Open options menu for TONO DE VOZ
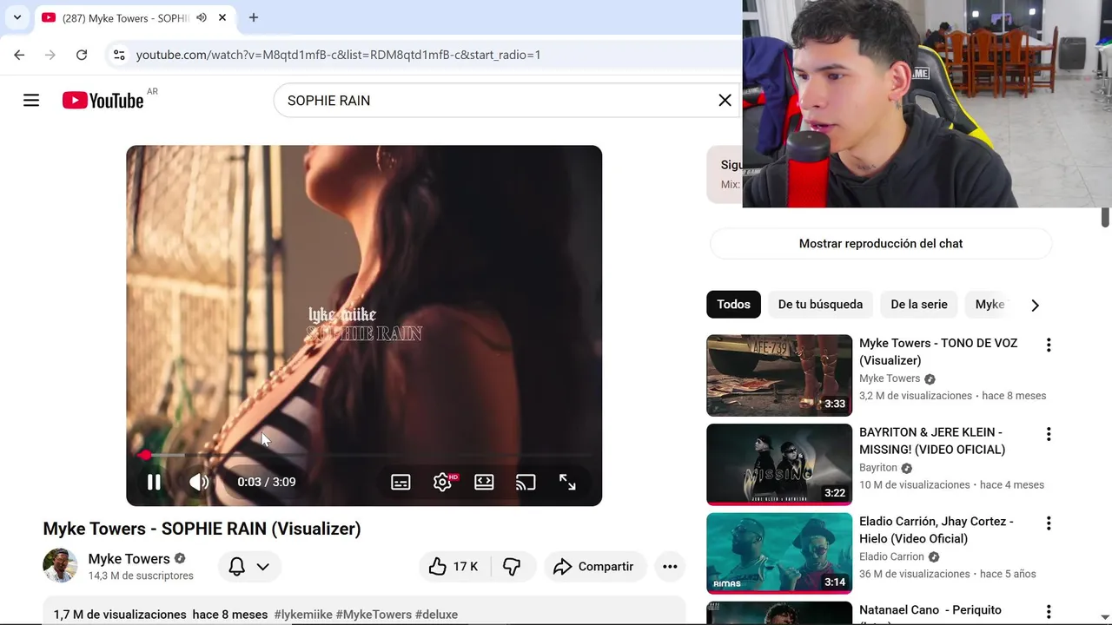This screenshot has width=1112, height=625. (x=1049, y=345)
